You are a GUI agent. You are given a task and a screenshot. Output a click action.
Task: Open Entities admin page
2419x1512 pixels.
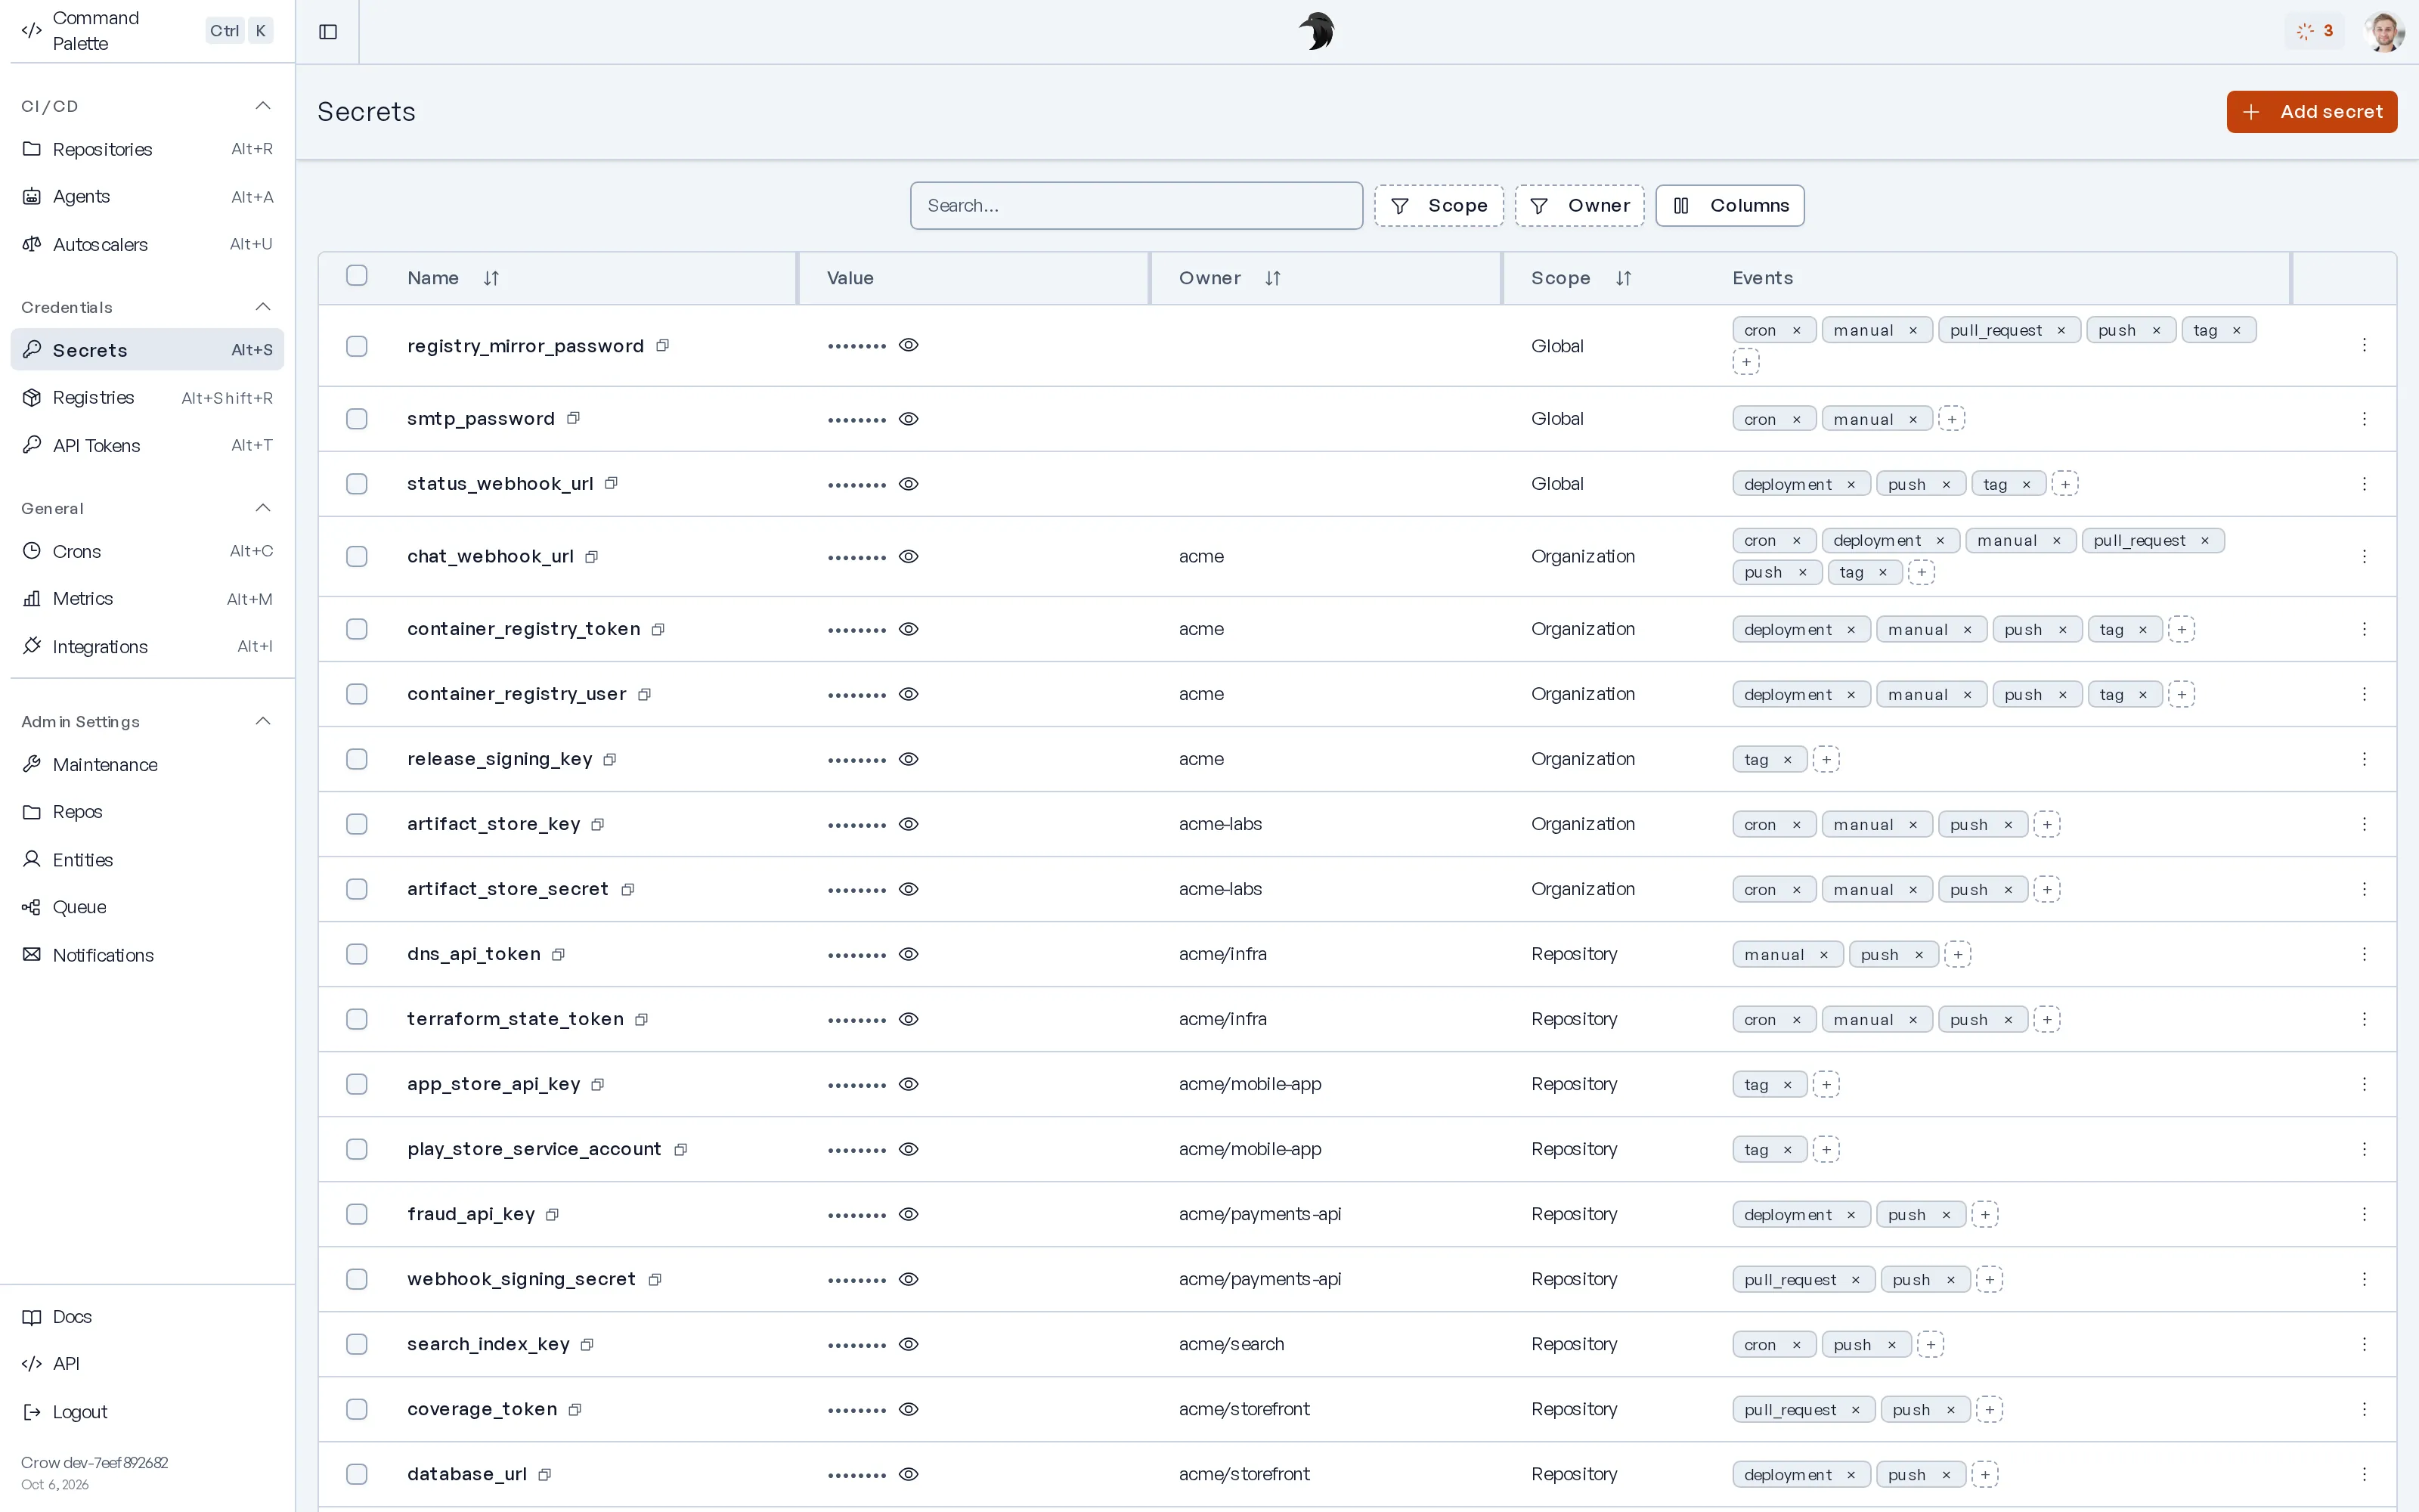coord(147,860)
